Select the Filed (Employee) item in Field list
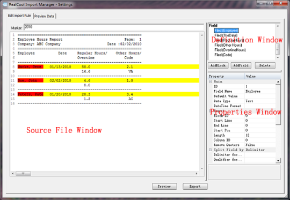This screenshot has width=290, height=200. pos(227,31)
